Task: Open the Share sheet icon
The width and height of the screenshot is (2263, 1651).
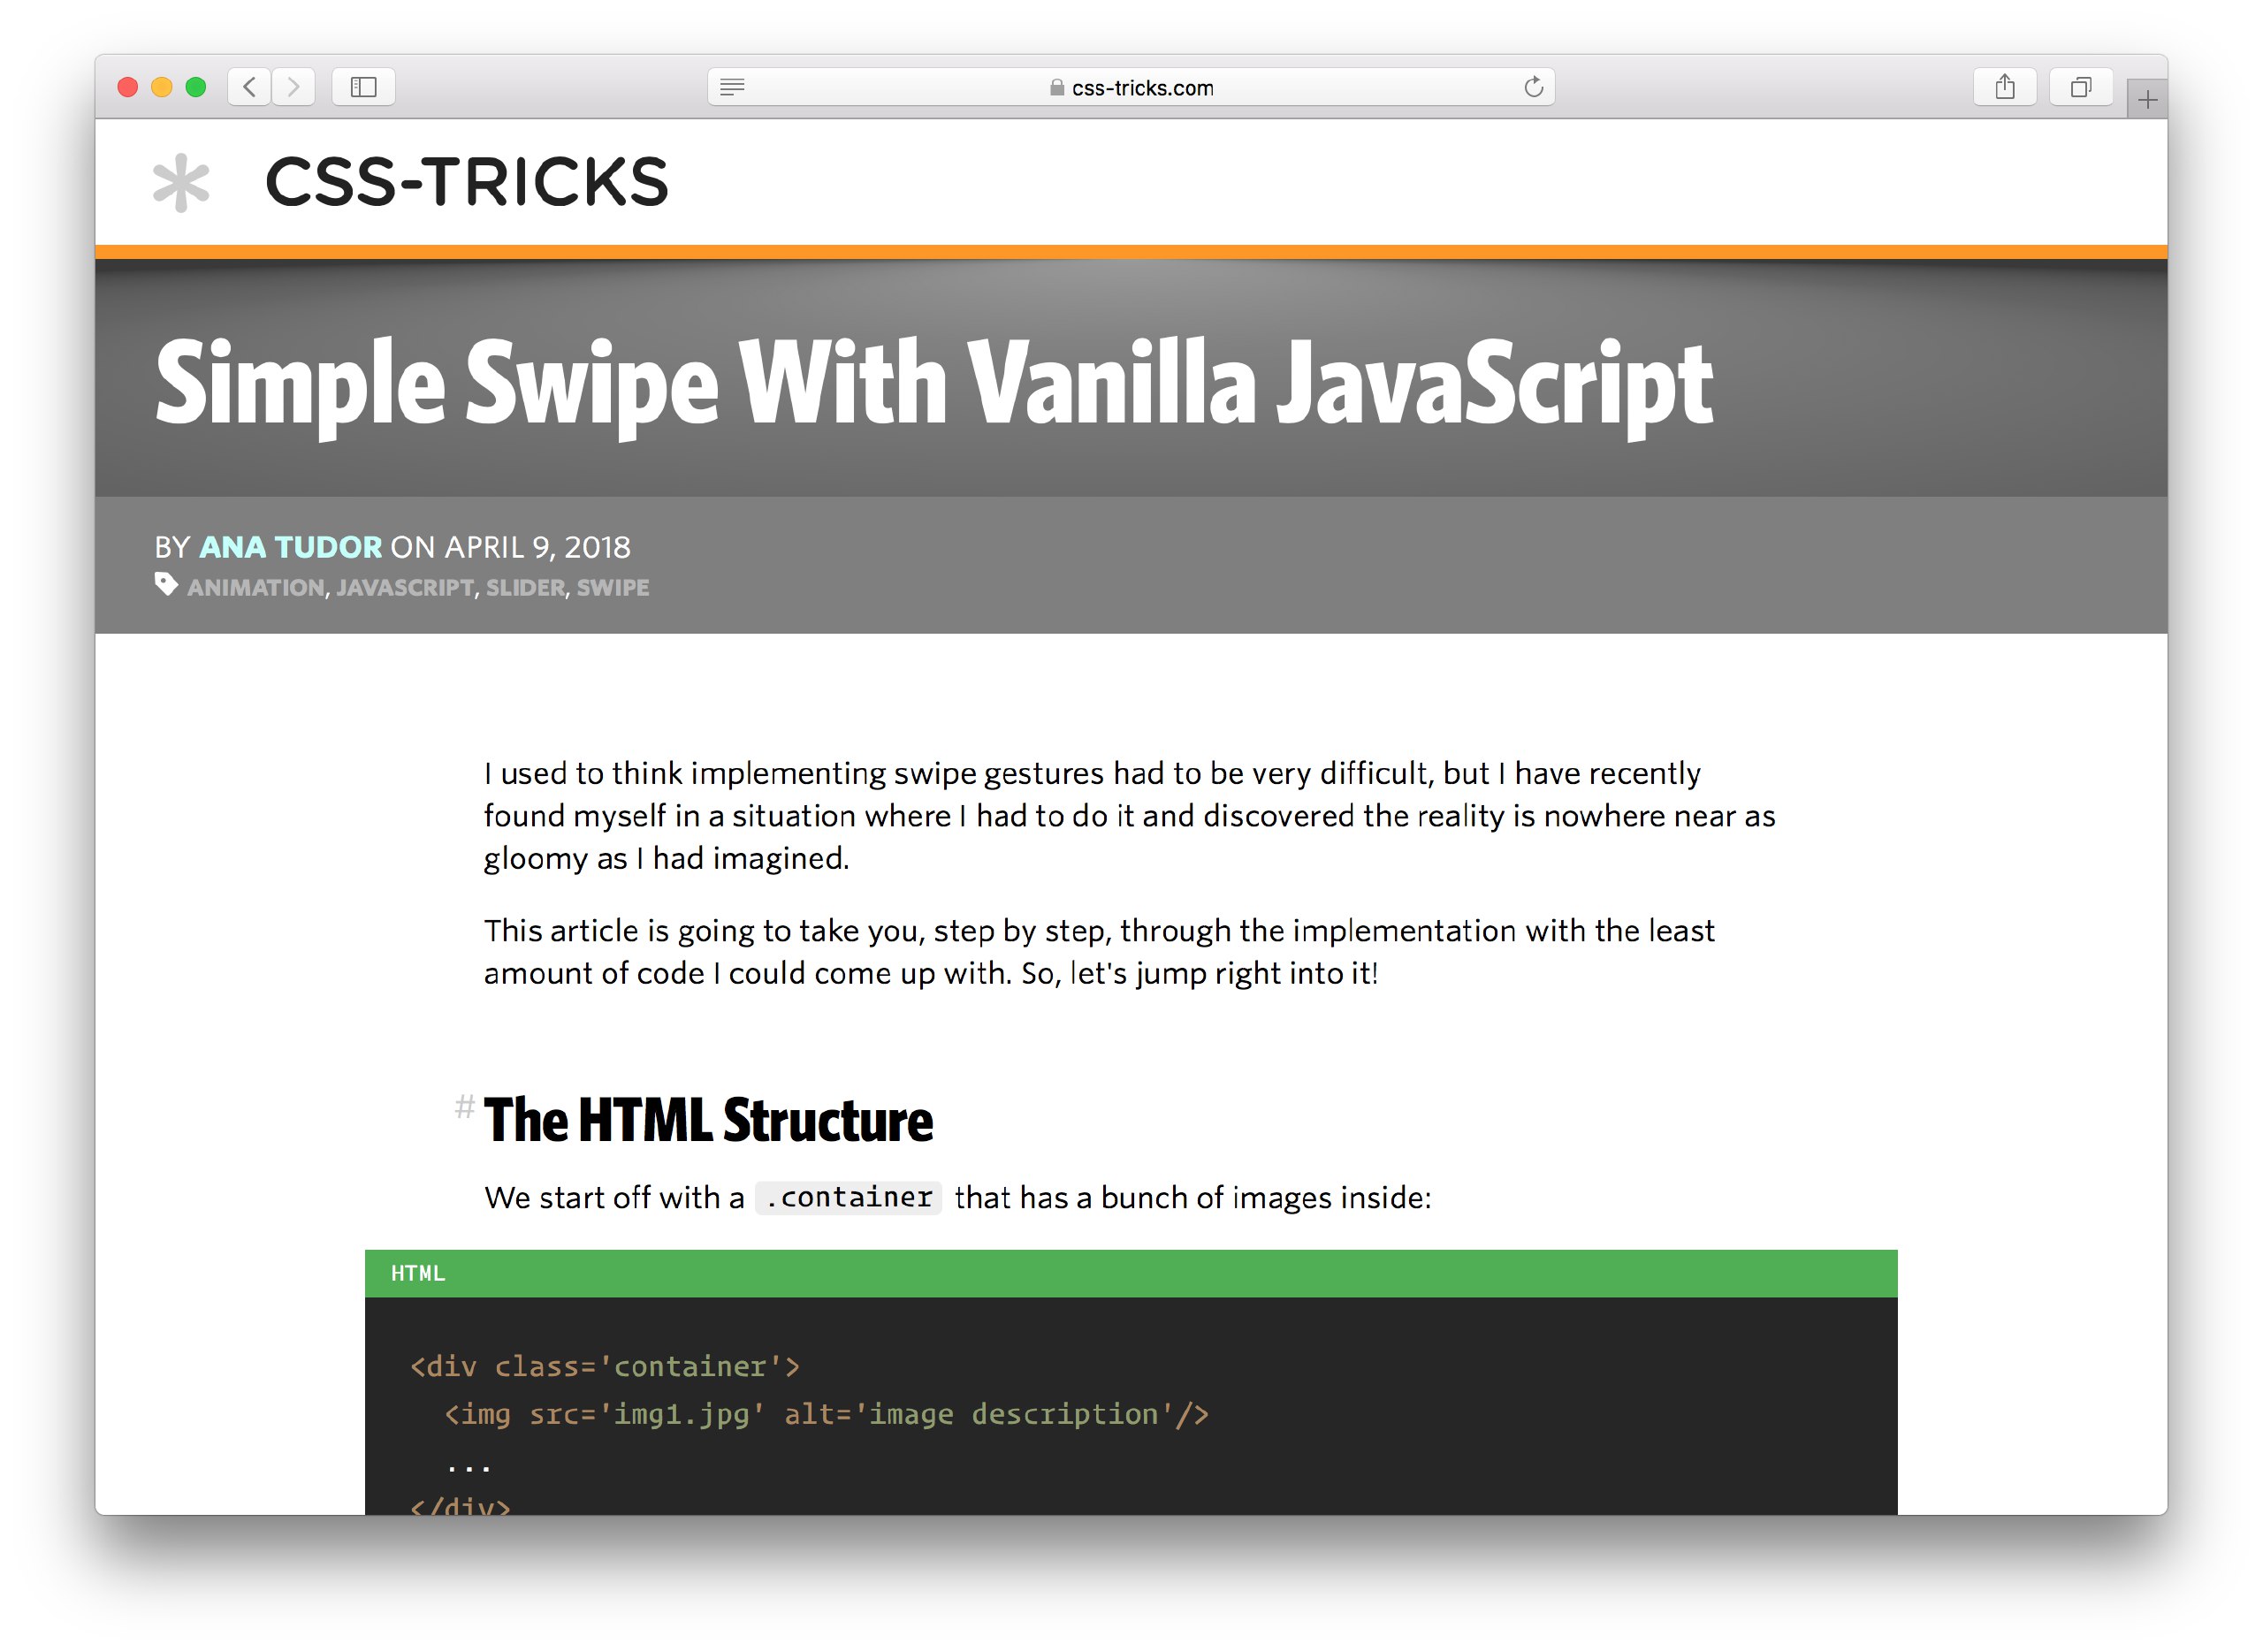Action: pyautogui.click(x=2004, y=87)
